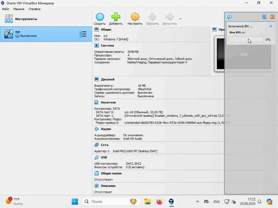Open the Windows Start button
Viewport: 278px width, 208px height.
coord(75,201)
